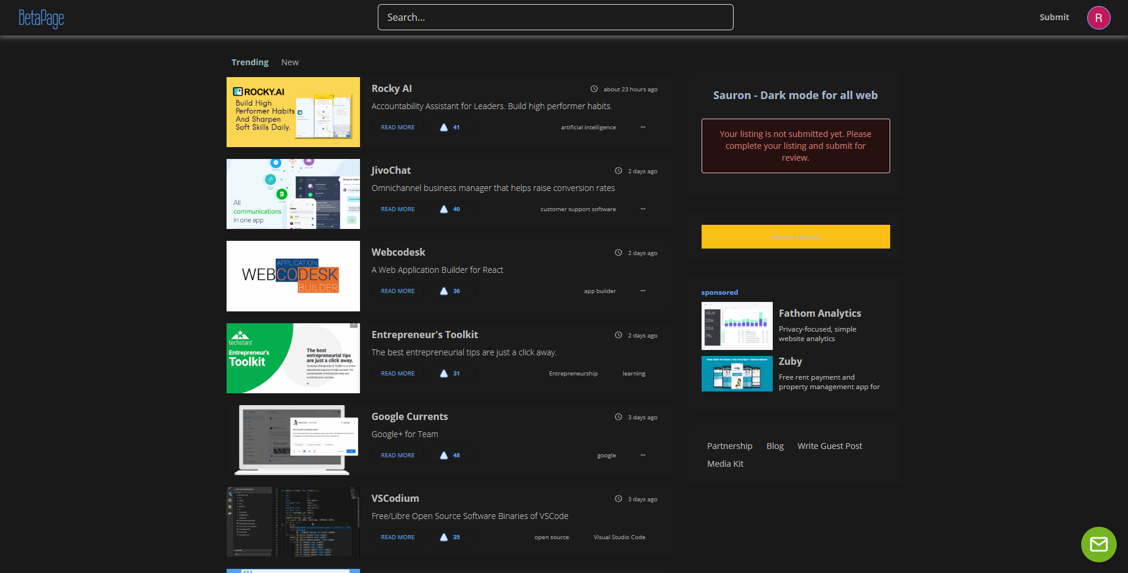Open the mail chat widget icon
This screenshot has height=573, width=1128.
[x=1098, y=544]
